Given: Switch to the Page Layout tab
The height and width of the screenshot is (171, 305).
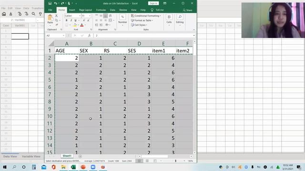Looking at the screenshot, I should coord(86,10).
